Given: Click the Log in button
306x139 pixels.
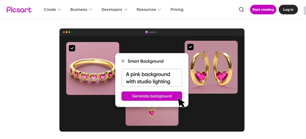Looking at the screenshot, I should (x=288, y=10).
